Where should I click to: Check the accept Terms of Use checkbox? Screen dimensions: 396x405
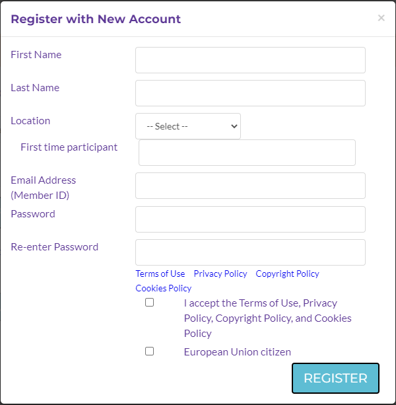(149, 303)
